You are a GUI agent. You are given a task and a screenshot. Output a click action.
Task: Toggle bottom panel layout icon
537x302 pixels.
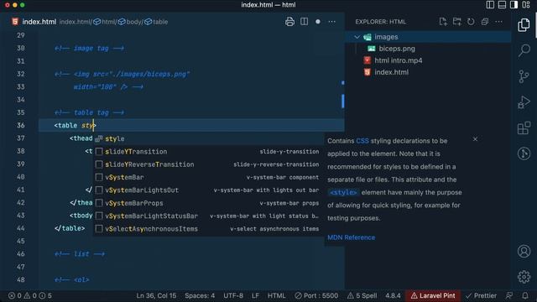click(x=502, y=5)
